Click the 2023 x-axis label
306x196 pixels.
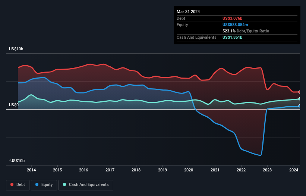point(267,170)
